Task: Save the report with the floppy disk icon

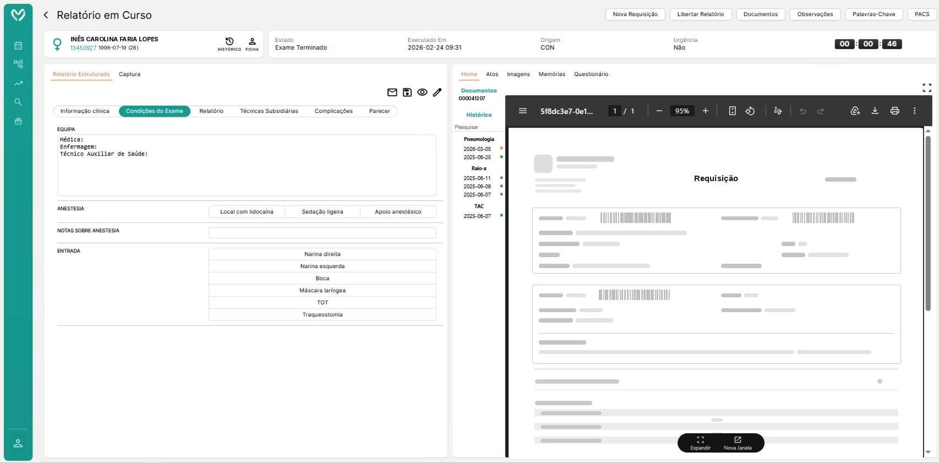Action: click(x=407, y=92)
